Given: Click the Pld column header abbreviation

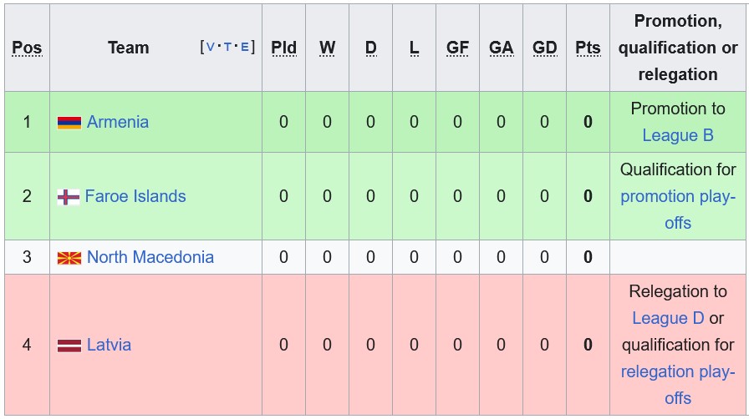Looking at the screenshot, I should [x=283, y=48].
